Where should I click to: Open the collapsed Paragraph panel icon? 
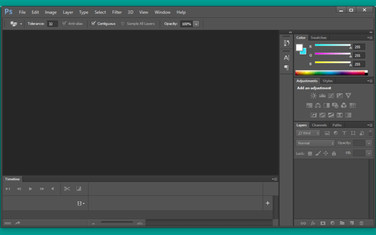287,68
